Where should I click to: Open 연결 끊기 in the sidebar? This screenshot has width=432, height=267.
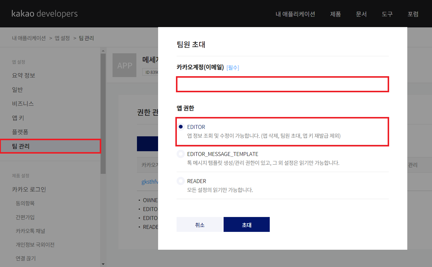click(26, 258)
